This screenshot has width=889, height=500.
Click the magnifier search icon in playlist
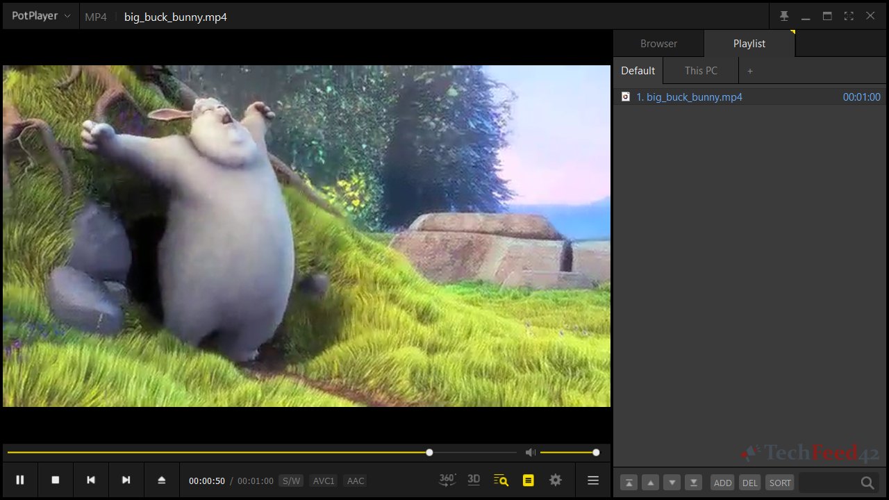coord(867,483)
